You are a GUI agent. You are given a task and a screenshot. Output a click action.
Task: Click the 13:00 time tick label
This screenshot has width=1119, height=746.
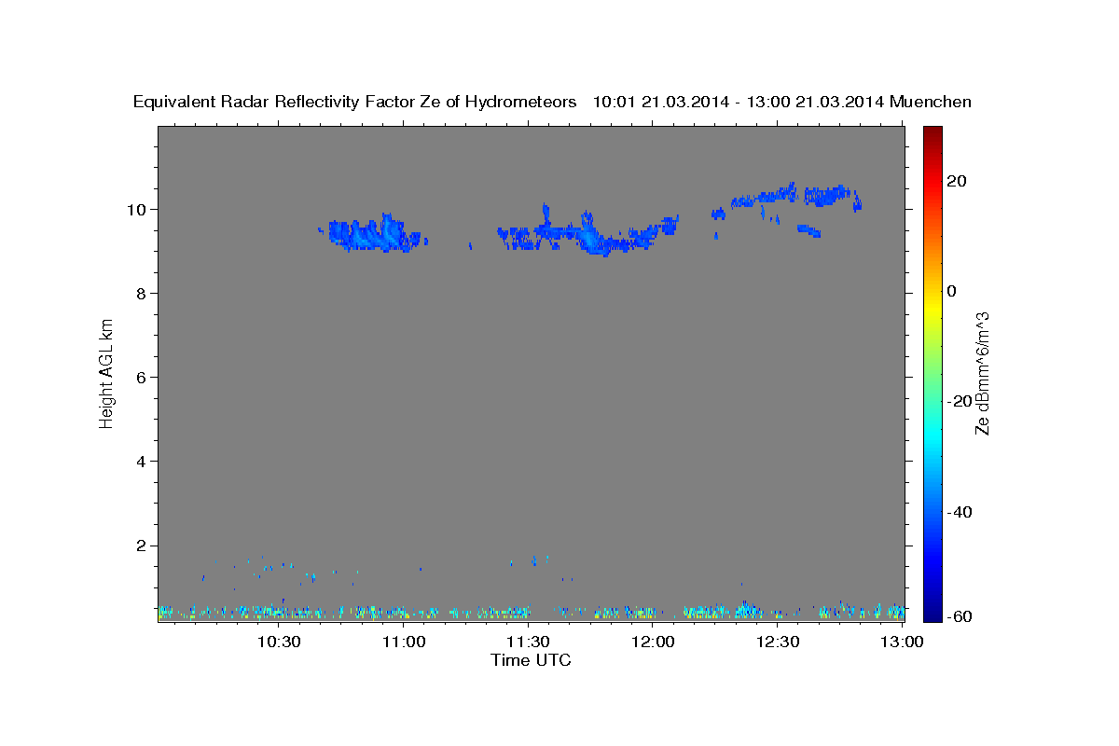pyautogui.click(x=902, y=642)
